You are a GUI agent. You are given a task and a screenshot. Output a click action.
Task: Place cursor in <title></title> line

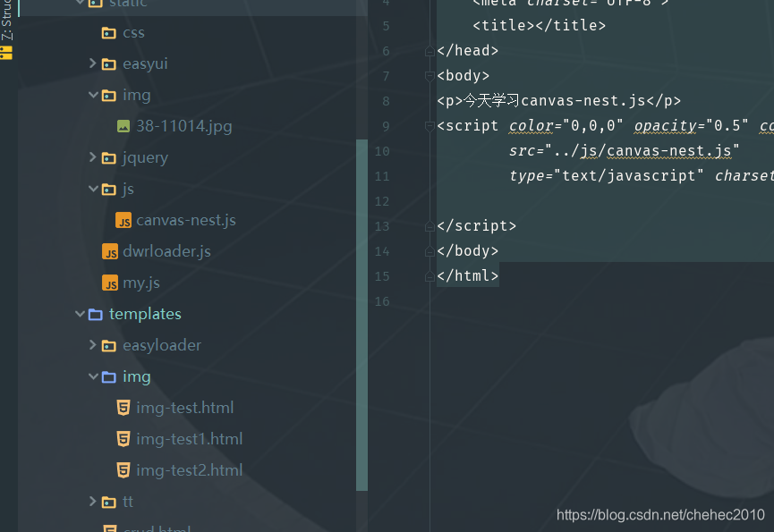coord(539,26)
